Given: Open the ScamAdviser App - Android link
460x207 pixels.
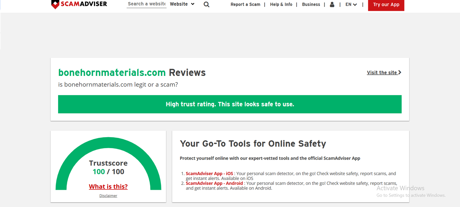Looking at the screenshot, I should [214, 183].
